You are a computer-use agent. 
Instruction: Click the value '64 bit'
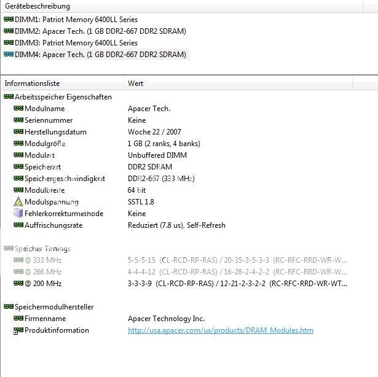click(x=136, y=190)
